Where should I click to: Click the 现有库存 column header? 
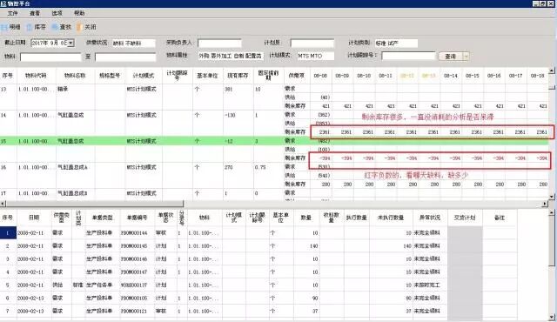coord(238,76)
